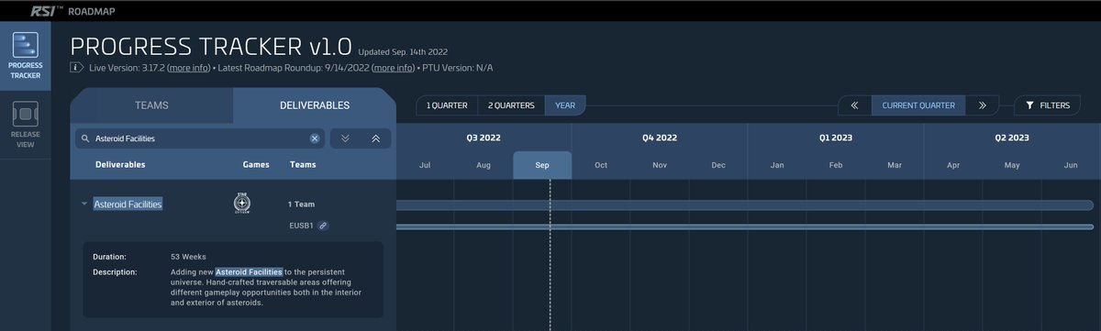Click the Sep month header
The height and width of the screenshot is (331, 1101).
542,166
